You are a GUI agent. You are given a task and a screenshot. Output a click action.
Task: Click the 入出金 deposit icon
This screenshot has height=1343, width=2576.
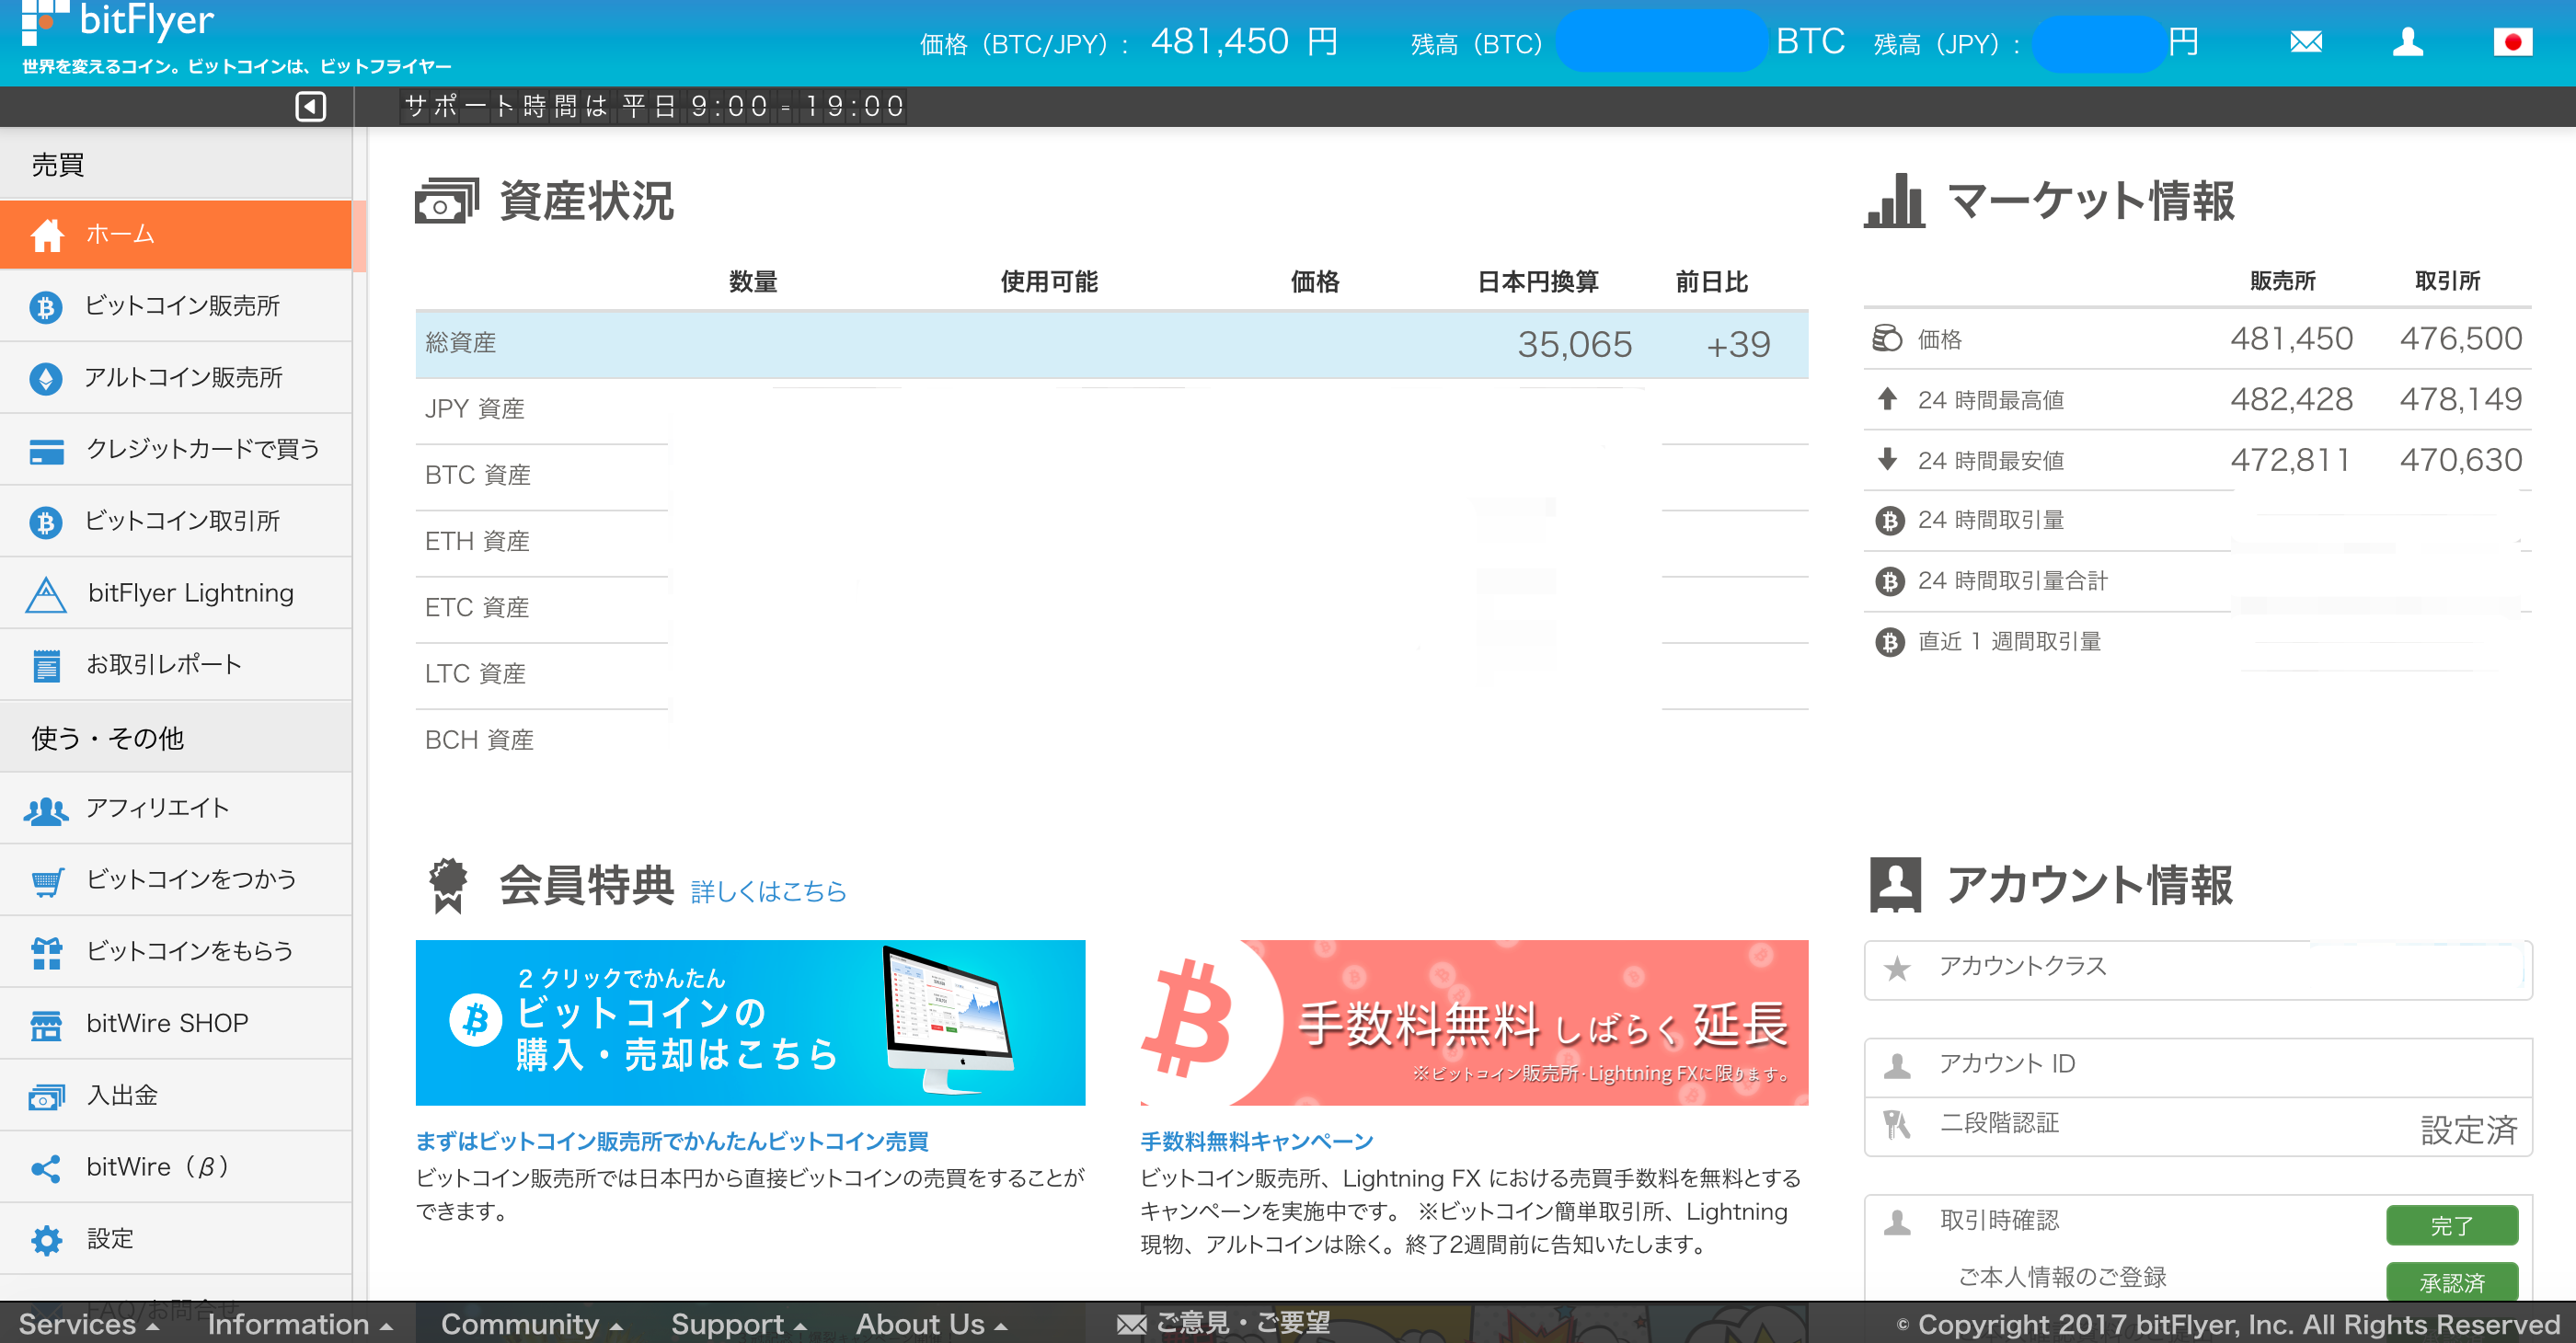tap(46, 1097)
